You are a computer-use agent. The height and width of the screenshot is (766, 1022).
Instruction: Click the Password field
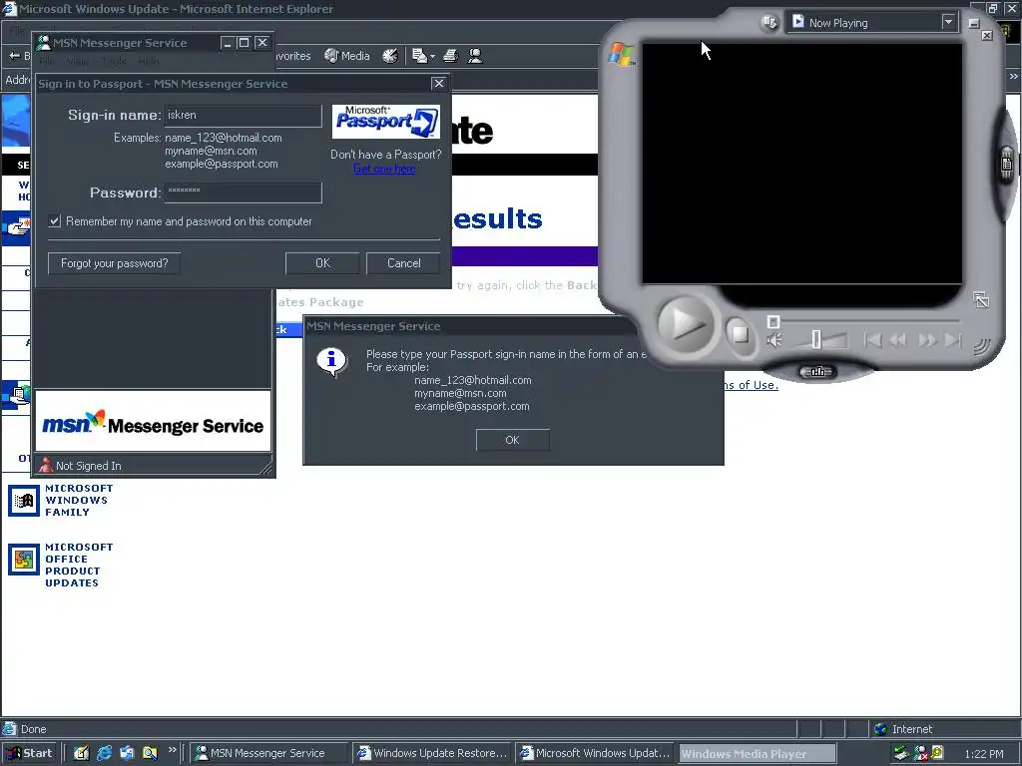click(244, 192)
